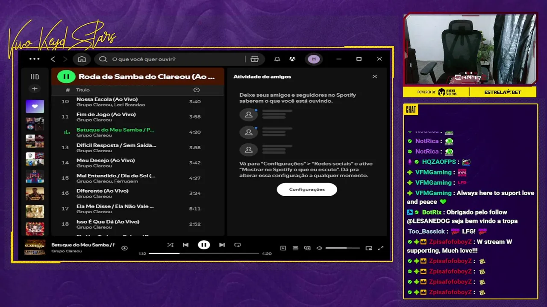Mute the volume speaker icon
The height and width of the screenshot is (307, 547).
point(319,248)
